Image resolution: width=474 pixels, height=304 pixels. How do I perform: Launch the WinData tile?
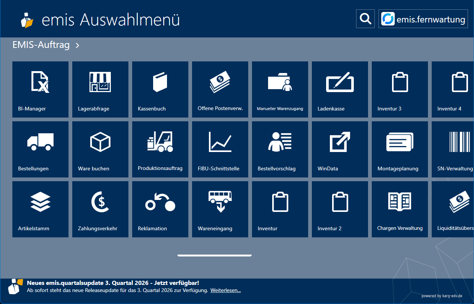[x=340, y=149]
